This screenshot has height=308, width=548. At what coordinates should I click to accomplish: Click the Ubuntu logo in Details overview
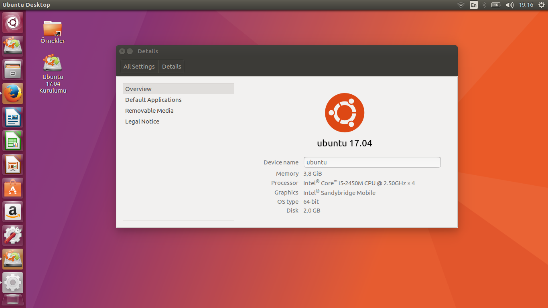tap(345, 113)
